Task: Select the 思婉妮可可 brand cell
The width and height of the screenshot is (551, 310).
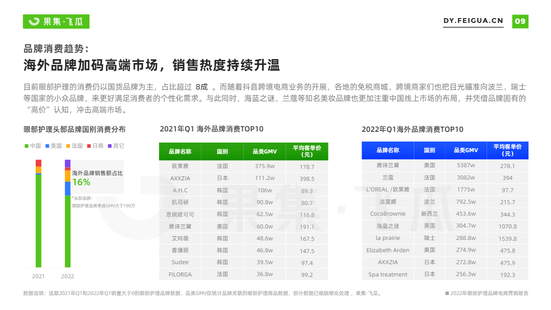Action: point(180,214)
